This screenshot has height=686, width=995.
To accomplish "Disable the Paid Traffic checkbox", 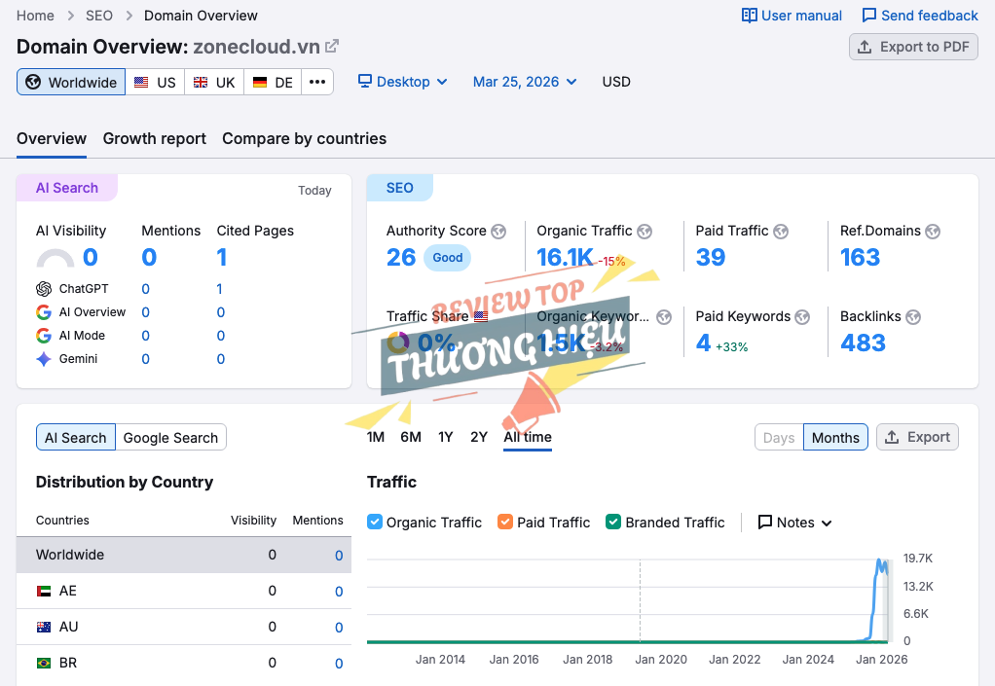I will [x=504, y=522].
